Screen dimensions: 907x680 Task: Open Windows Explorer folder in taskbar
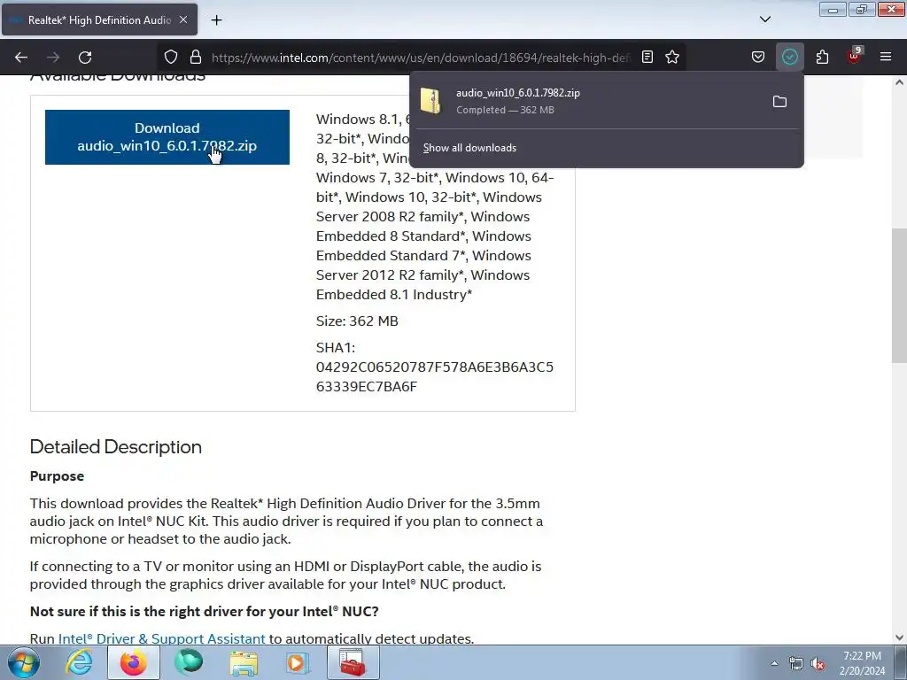pyautogui.click(x=244, y=662)
